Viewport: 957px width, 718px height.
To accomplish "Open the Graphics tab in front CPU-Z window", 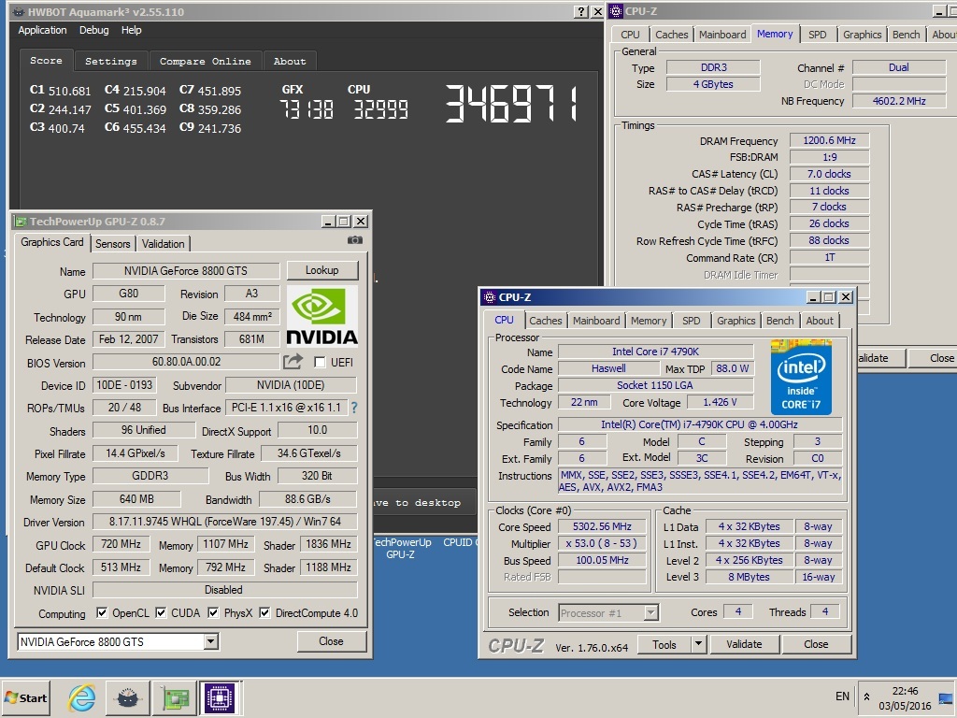I will coord(736,321).
